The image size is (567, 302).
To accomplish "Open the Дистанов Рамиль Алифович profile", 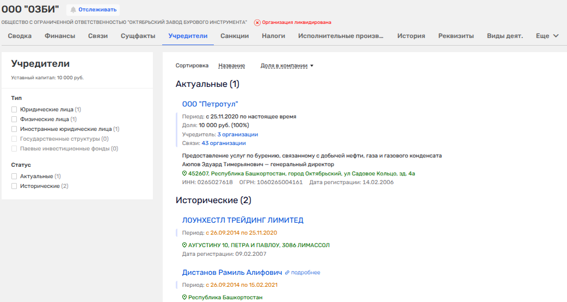I will (x=232, y=272).
